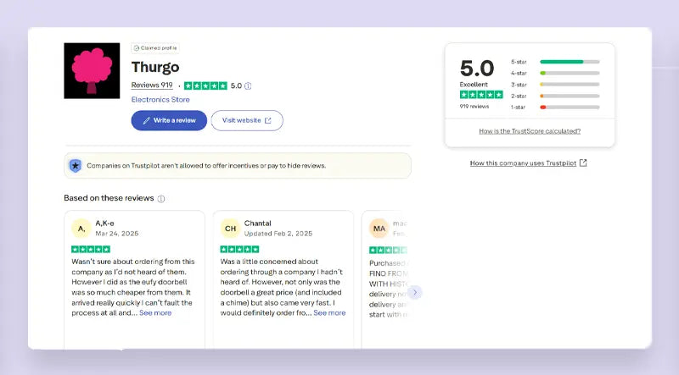Open the Visit website link button
The width and height of the screenshot is (679, 375).
[x=246, y=120]
